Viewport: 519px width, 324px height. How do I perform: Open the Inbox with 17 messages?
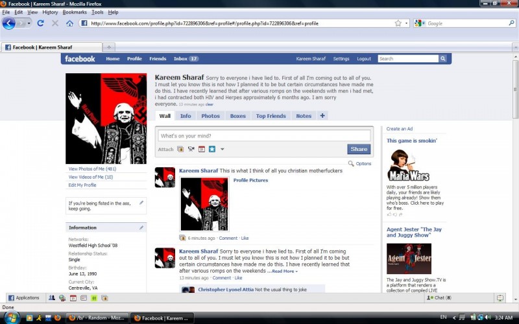(x=186, y=58)
